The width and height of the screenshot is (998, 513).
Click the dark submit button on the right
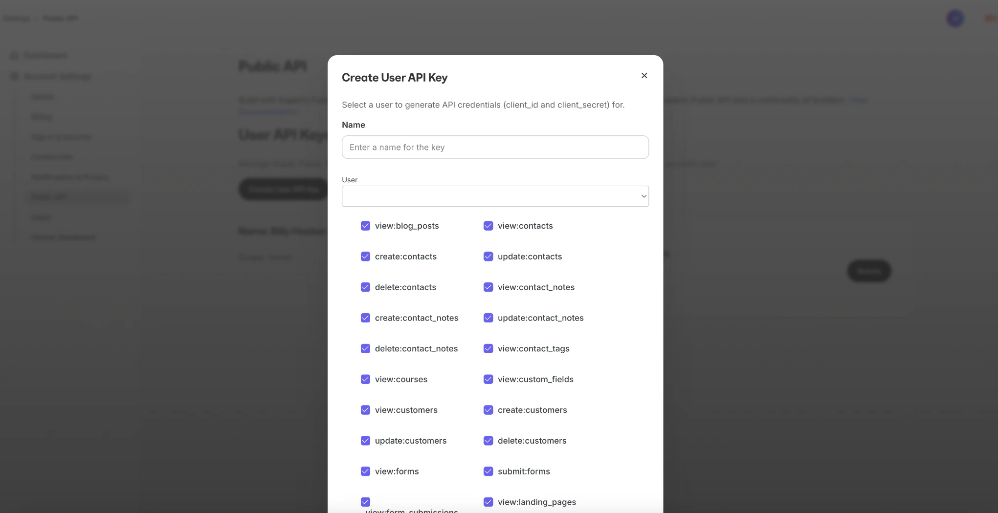[868, 271]
